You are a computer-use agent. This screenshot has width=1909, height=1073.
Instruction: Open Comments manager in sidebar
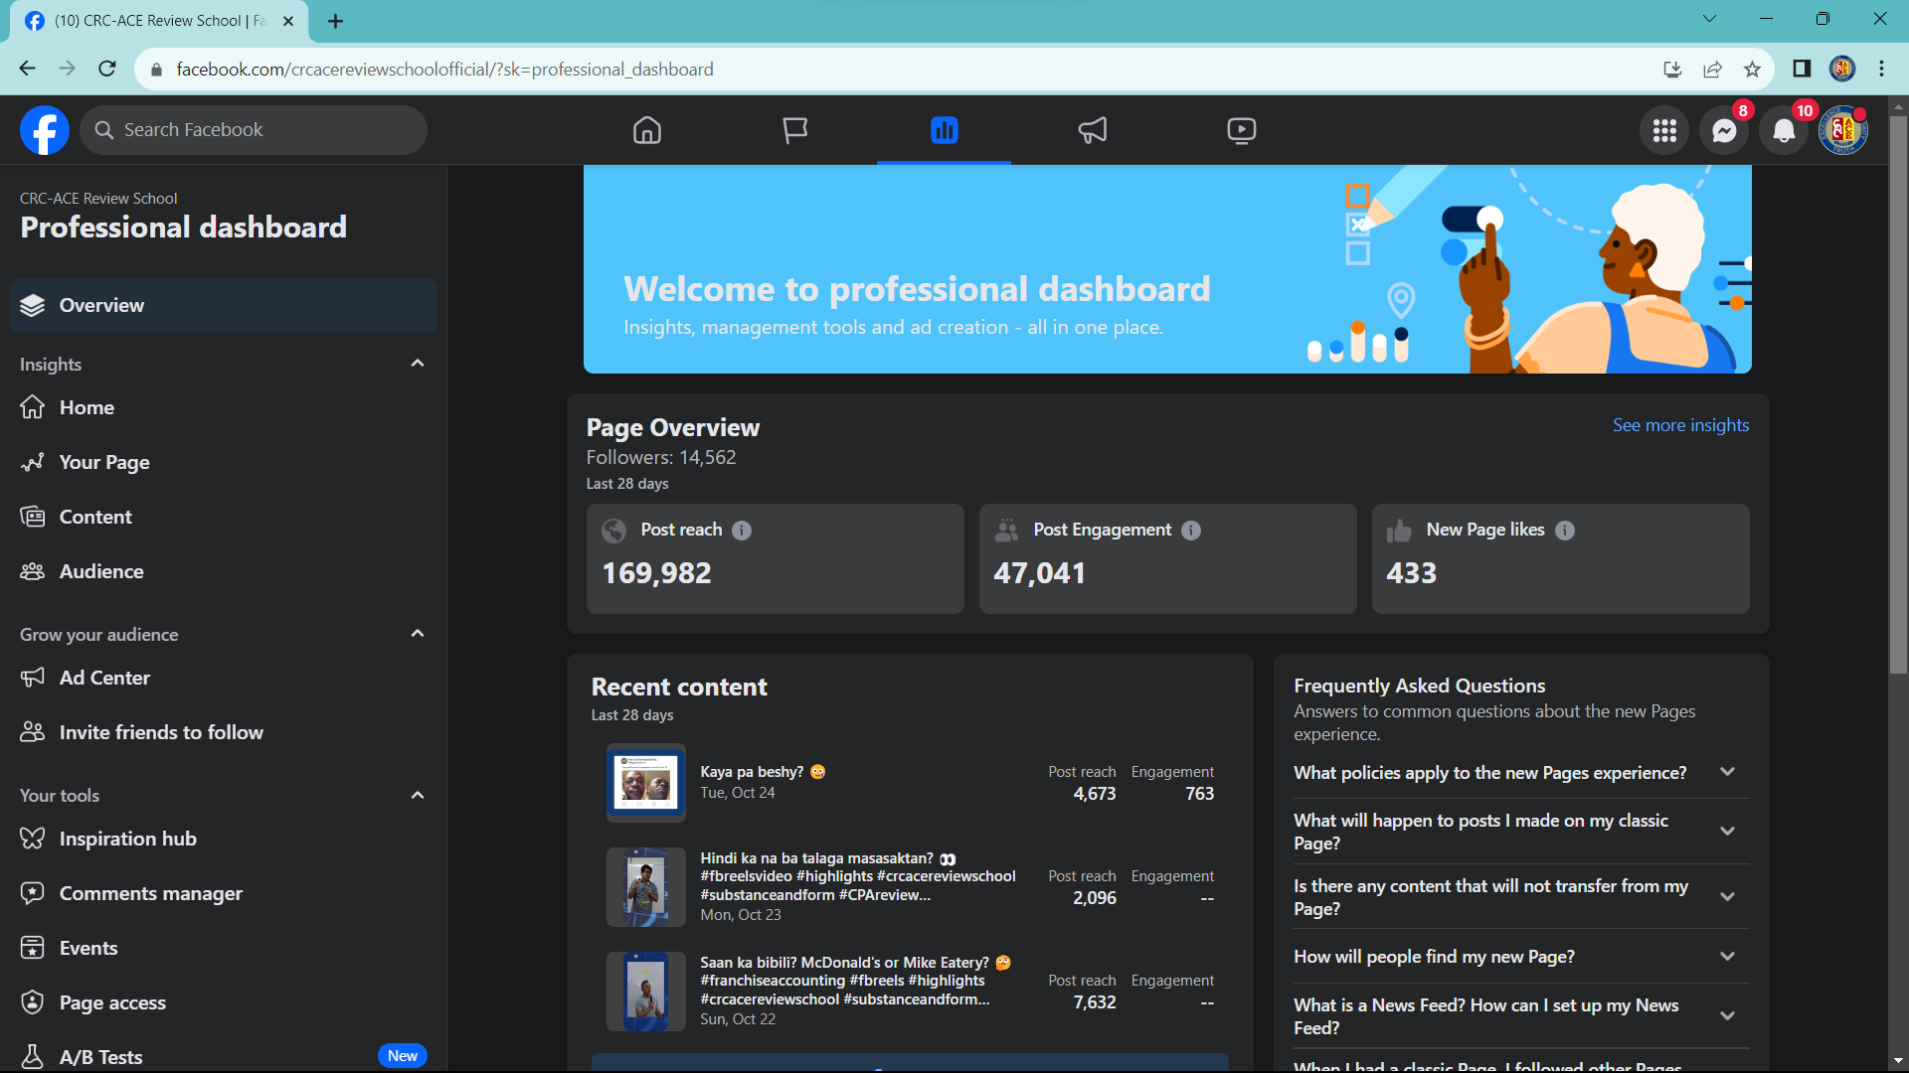150,893
